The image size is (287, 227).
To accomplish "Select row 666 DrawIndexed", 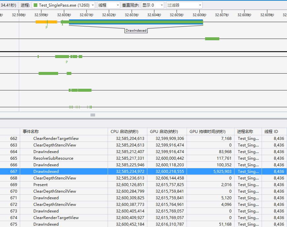I will (x=143, y=165).
